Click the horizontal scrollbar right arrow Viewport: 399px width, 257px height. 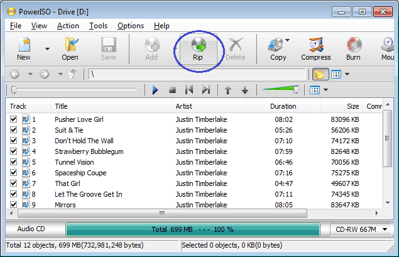pos(377,213)
